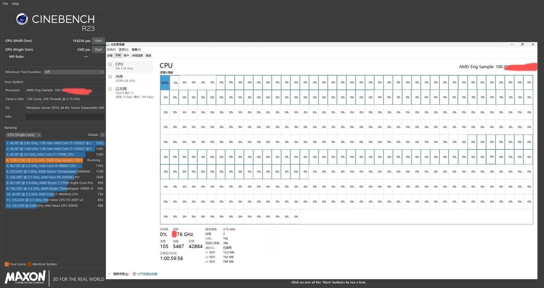Start the CPU Multi Core test
Image resolution: width=544 pixels, height=288 pixels.
(x=98, y=41)
